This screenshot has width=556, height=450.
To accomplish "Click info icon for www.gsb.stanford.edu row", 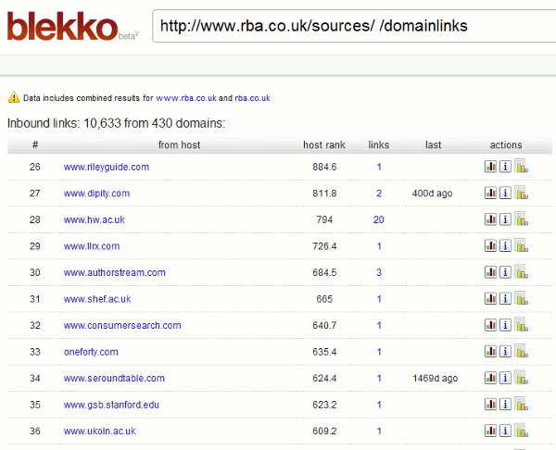I will tap(505, 405).
